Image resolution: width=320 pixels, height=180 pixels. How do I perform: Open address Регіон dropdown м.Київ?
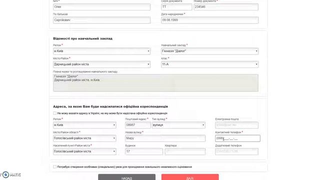click(84, 125)
